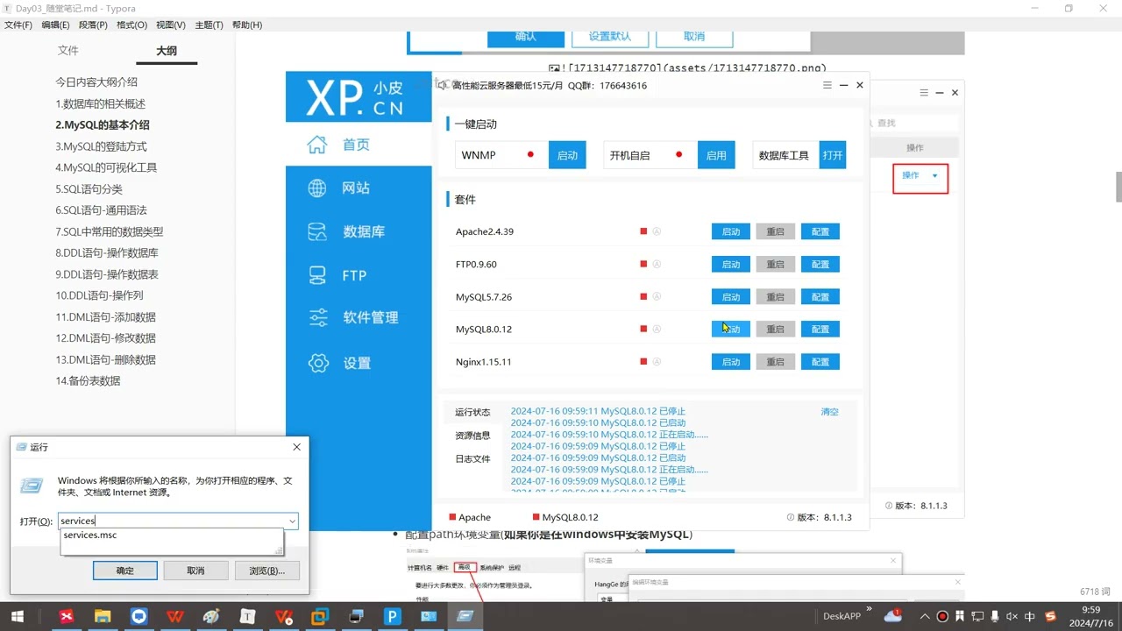Click the 6718 词 word count
The width and height of the screenshot is (1122, 631).
click(1095, 592)
